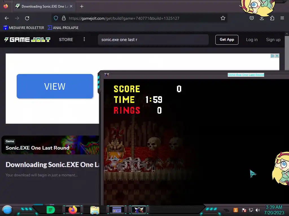The width and height of the screenshot is (289, 216).
Task: Click the 'Your download will begin' text
Action: (x=41, y=175)
